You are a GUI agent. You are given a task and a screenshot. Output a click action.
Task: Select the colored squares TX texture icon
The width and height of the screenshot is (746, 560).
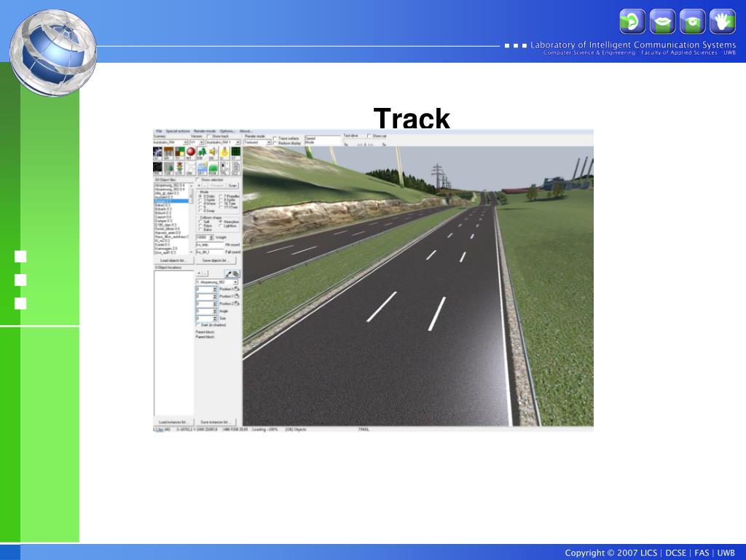[180, 153]
